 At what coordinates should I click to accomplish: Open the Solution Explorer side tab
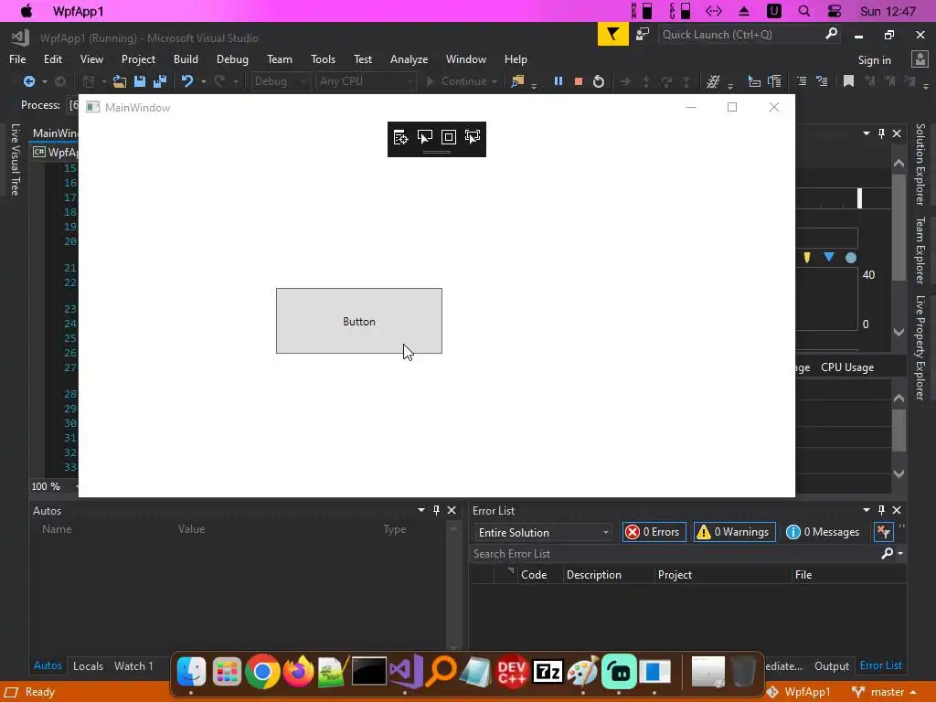coord(920,165)
